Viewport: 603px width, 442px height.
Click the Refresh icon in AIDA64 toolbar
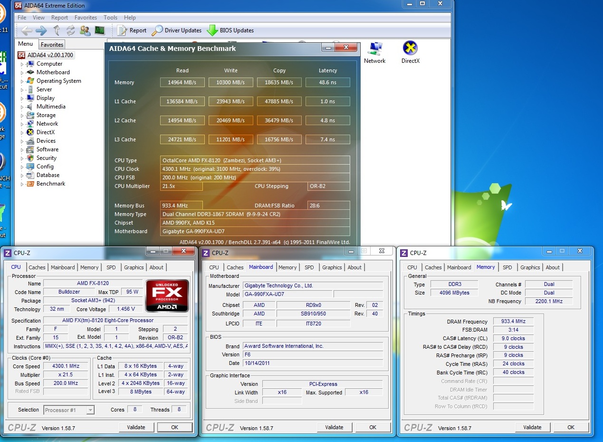tap(70, 30)
